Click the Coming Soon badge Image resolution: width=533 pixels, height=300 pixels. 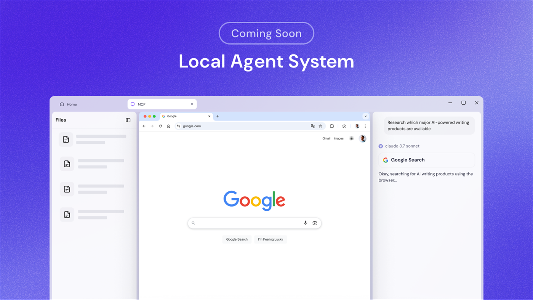(x=266, y=33)
